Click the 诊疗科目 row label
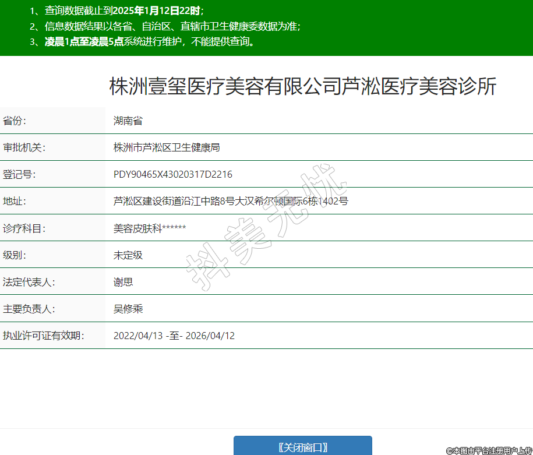The width and height of the screenshot is (533, 455). [24, 228]
